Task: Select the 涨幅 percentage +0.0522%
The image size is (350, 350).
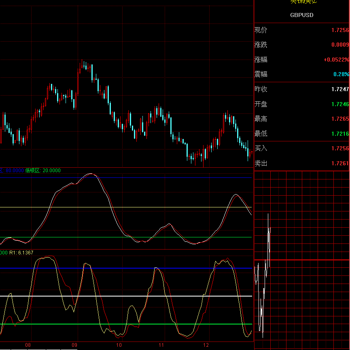Action: 336,60
